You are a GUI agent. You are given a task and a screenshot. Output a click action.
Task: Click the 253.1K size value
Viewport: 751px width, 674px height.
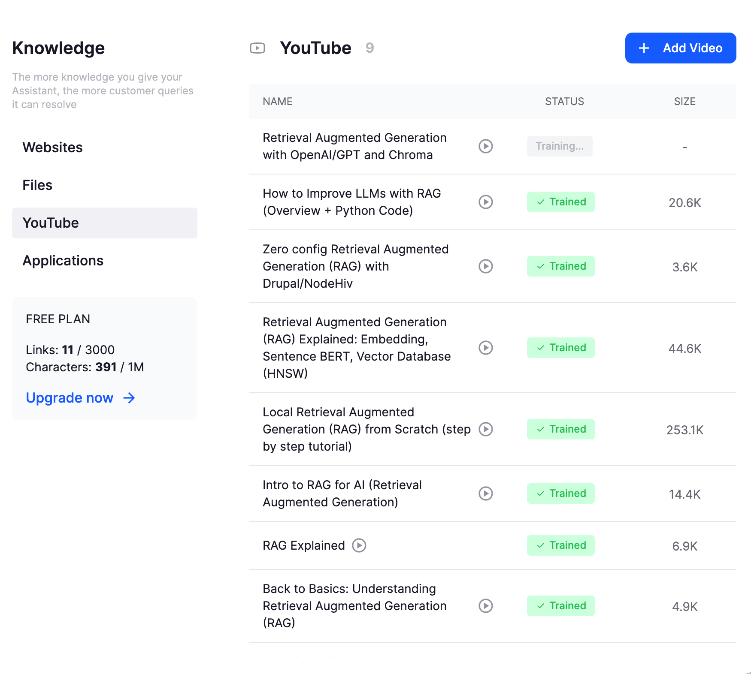click(685, 430)
